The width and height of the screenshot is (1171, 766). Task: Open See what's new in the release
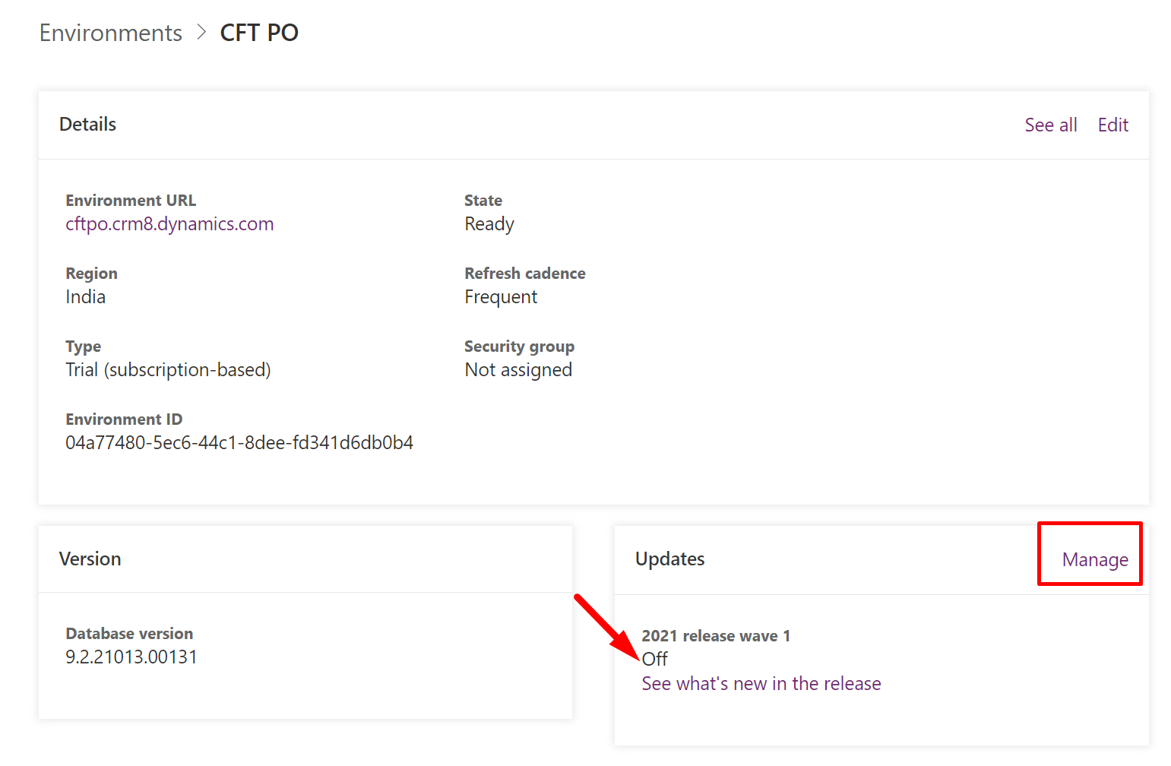tap(761, 684)
